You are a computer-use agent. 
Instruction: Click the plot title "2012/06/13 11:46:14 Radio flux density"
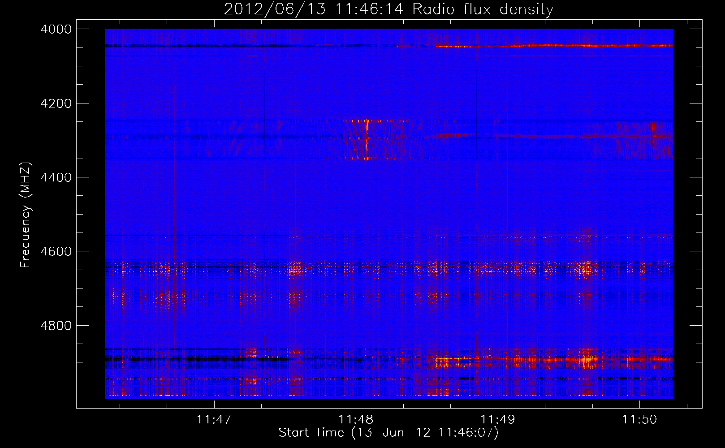click(x=388, y=9)
